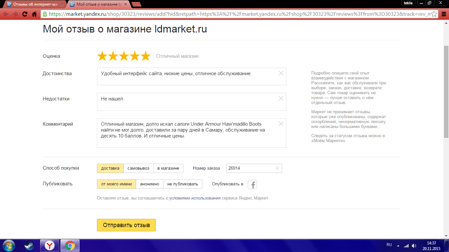Screen dimensions: 449x252
Task: Clear the order number with its X
Action: coord(277,168)
